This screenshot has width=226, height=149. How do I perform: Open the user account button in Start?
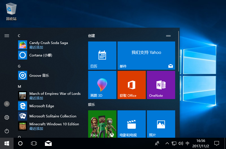[x=7, y=104]
